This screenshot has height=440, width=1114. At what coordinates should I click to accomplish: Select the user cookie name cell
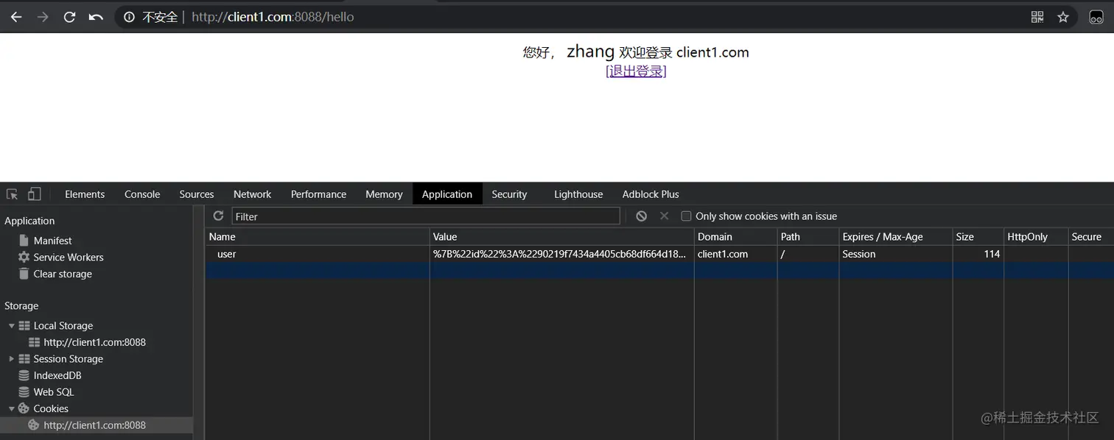click(317, 254)
